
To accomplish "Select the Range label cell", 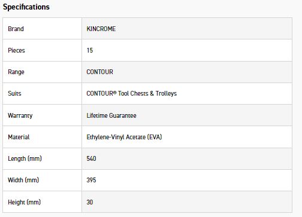I will 42,72.
